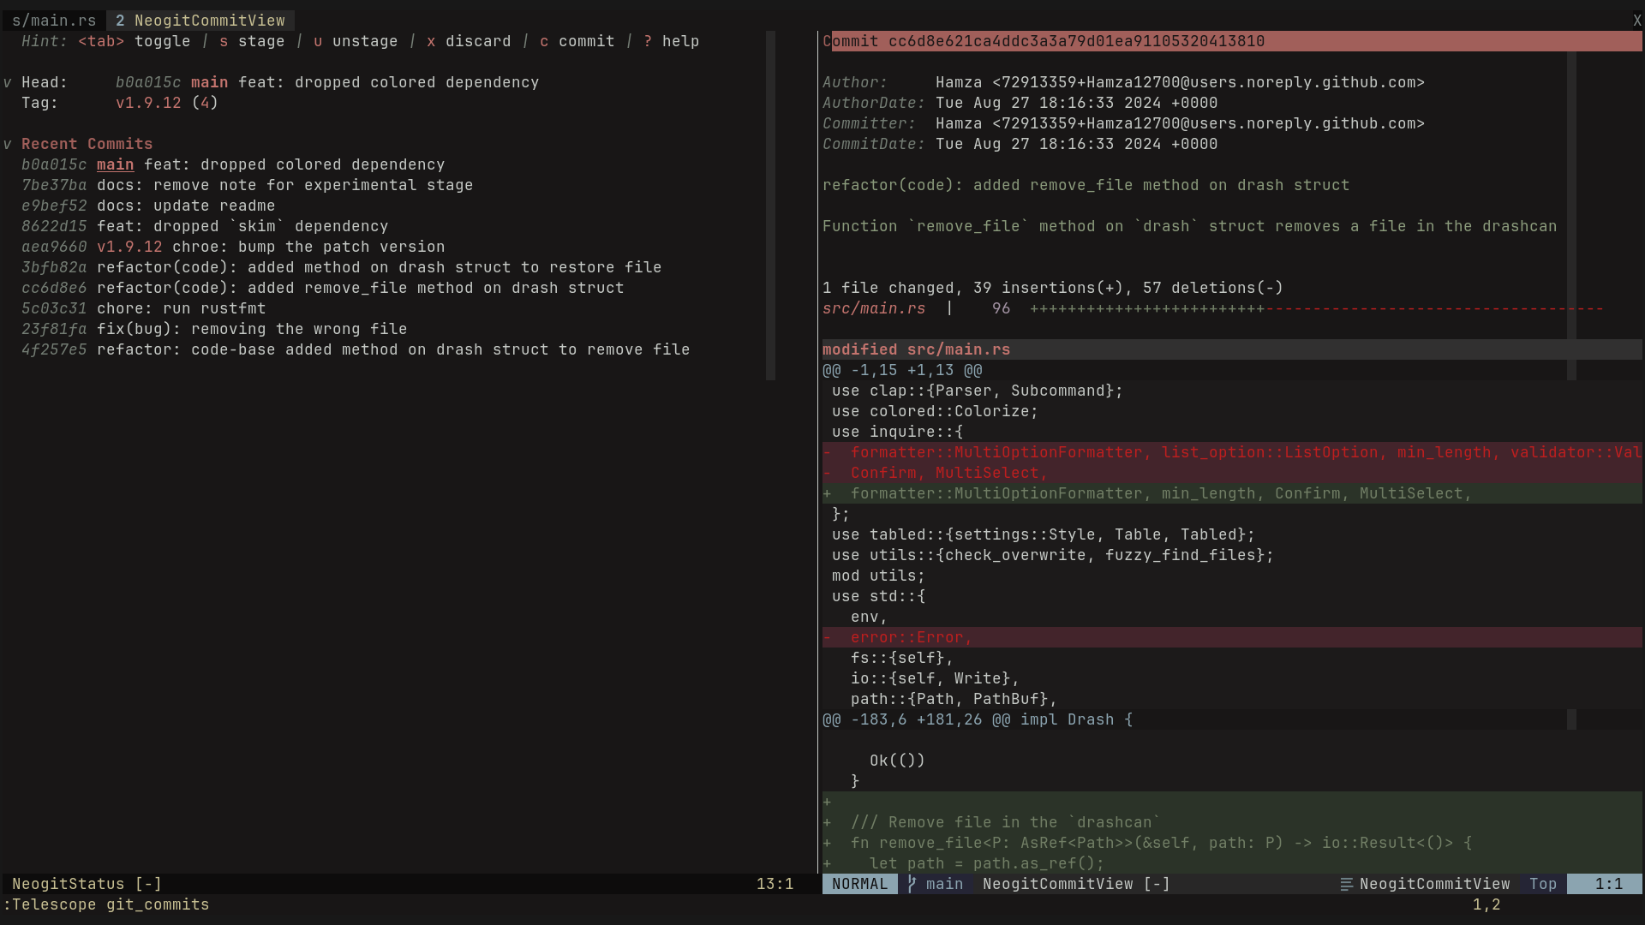Click the removed line 'Confirm, MultiSelect,'
The image size is (1645, 925).
(x=1232, y=473)
